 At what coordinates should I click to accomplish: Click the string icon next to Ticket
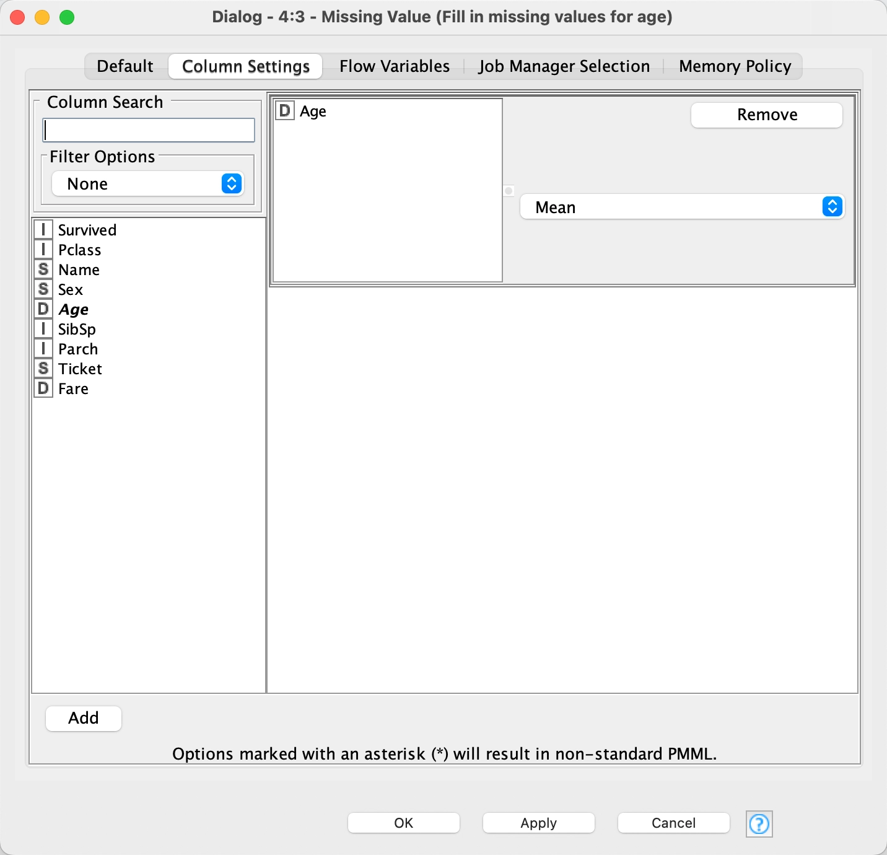coord(43,369)
